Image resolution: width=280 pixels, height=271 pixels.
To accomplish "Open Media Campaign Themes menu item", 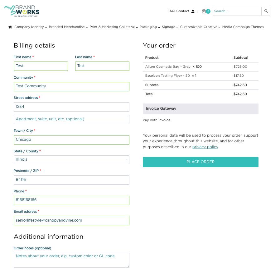I will (x=243, y=27).
